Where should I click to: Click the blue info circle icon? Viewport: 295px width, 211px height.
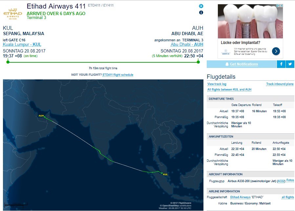(201, 12)
